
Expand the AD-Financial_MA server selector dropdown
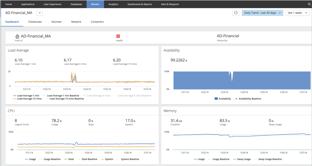point(40,13)
